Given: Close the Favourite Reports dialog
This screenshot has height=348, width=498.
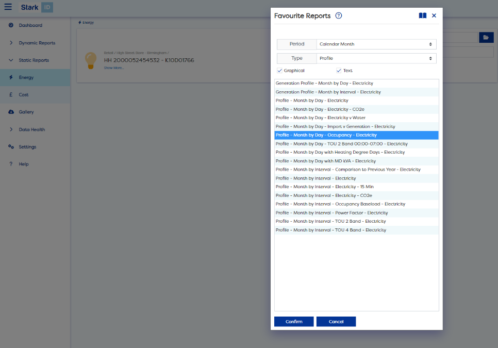Looking at the screenshot, I should point(434,15).
